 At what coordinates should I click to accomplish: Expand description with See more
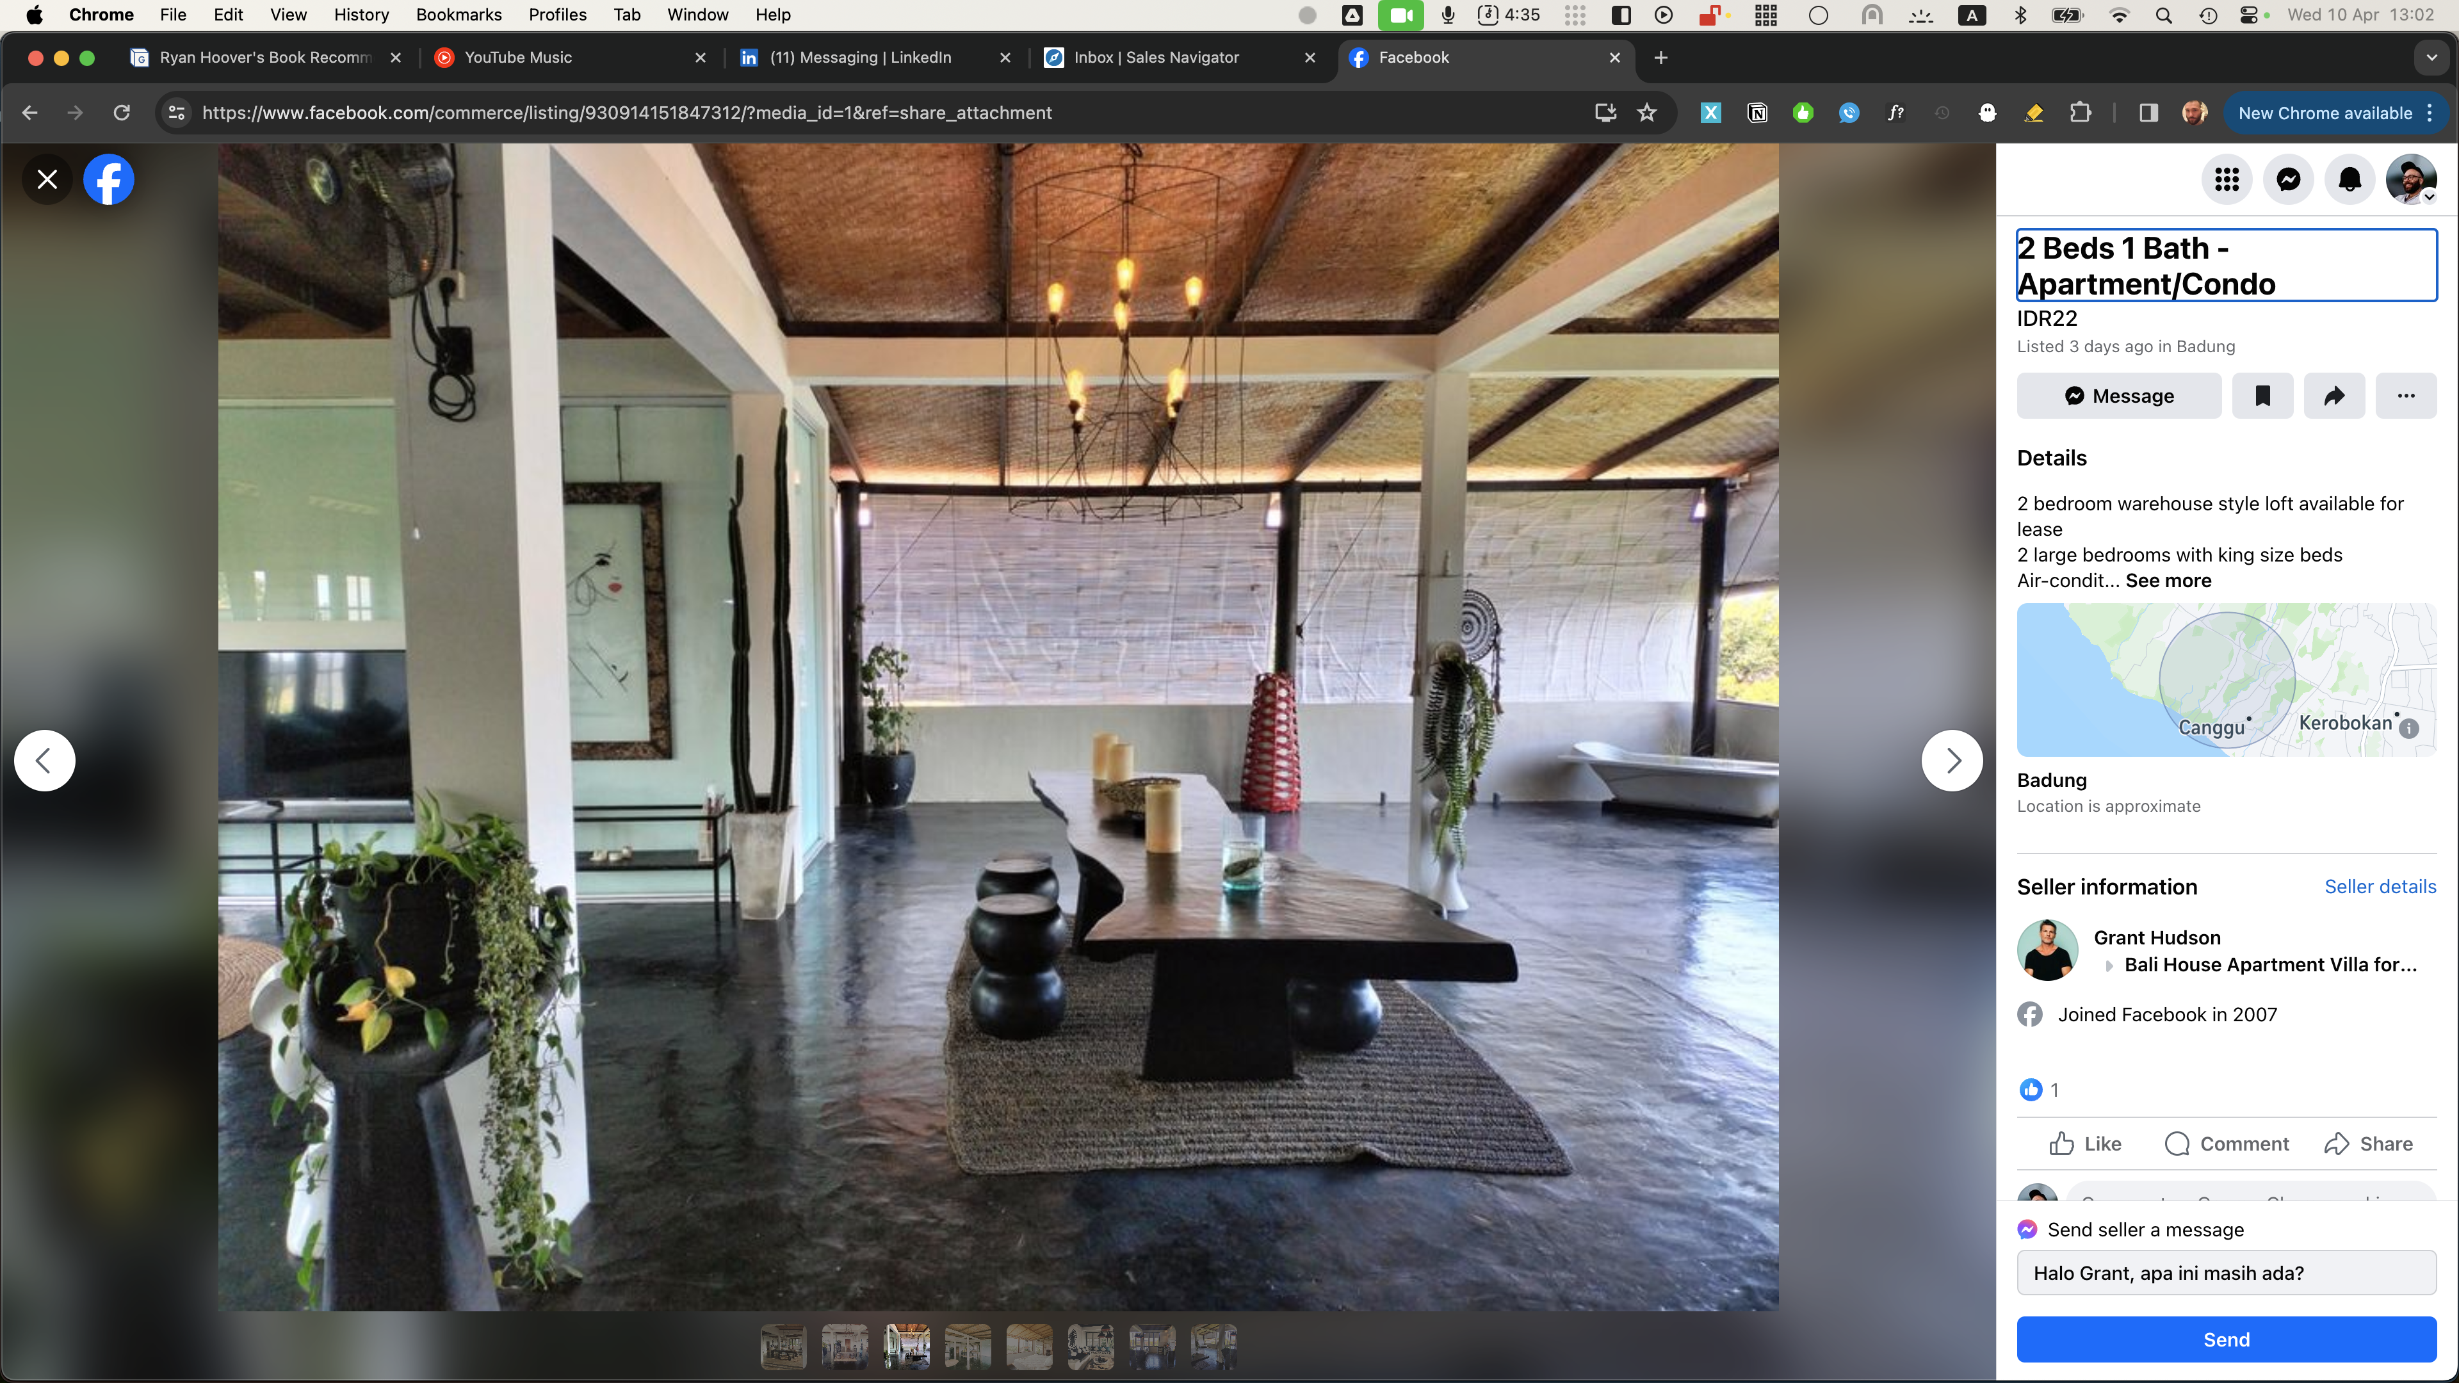[x=2168, y=580]
